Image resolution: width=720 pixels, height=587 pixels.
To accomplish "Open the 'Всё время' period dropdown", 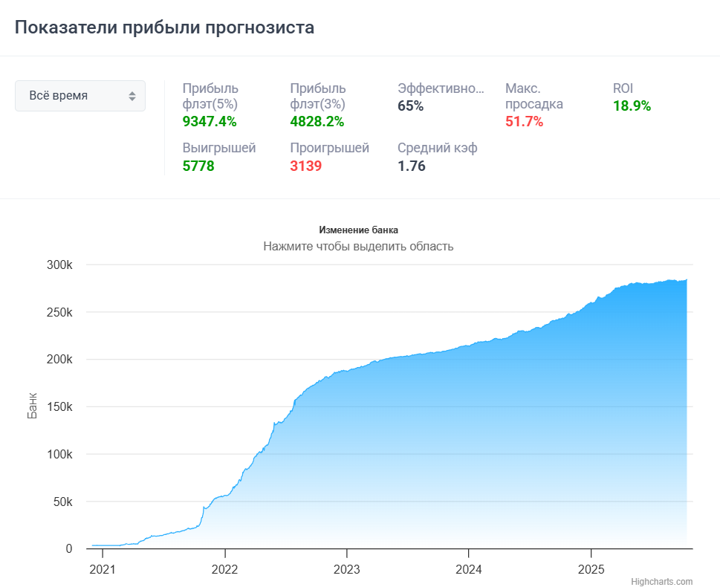I will pos(80,96).
